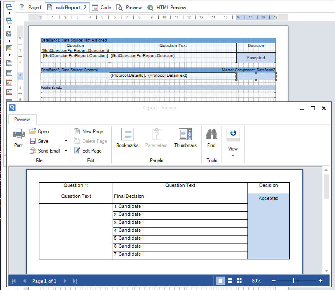335x290 pixels.
Task: Expand the View dropdown arrow
Action: coord(233,156)
